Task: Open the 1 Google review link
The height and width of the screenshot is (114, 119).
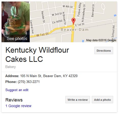Action: pyautogui.click(x=18, y=106)
